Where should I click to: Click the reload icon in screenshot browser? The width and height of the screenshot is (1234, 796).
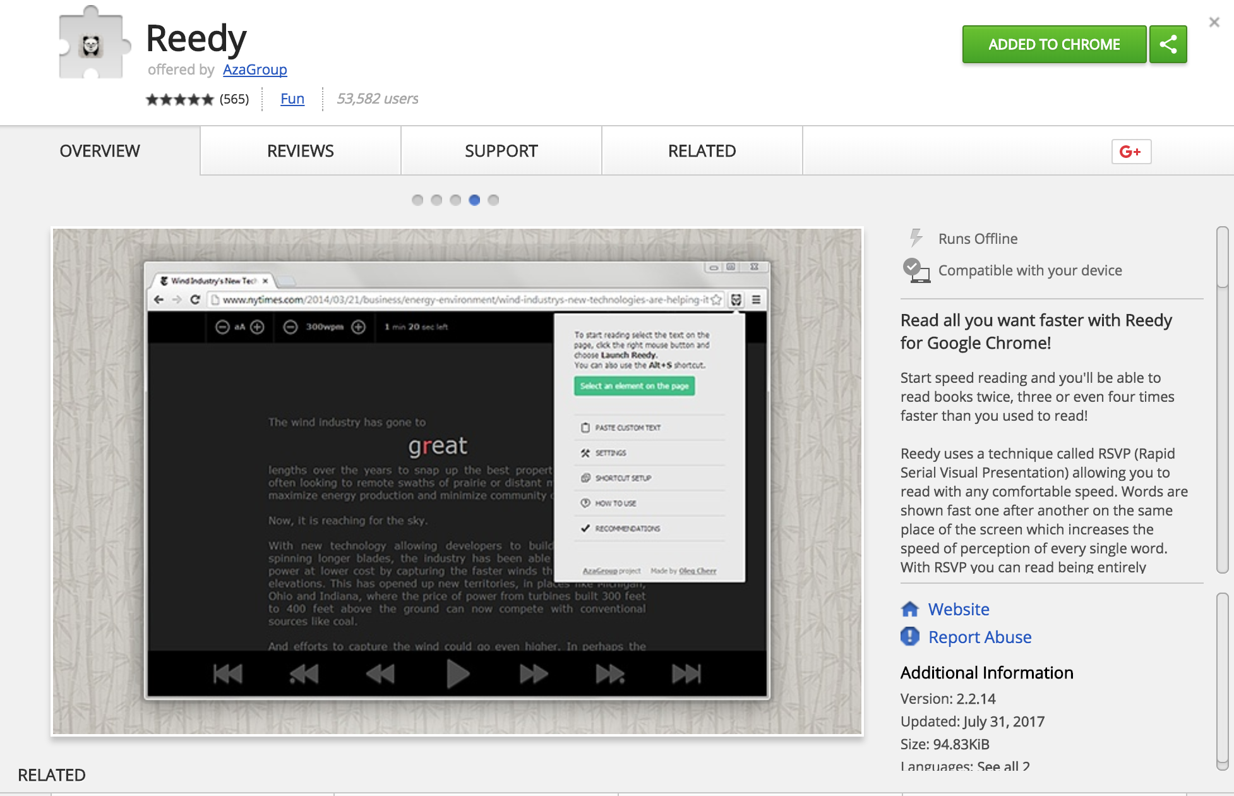pos(195,299)
